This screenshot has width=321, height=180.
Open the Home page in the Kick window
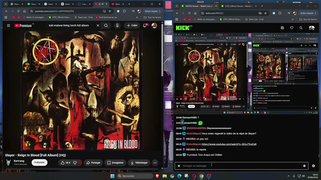(x=195, y=13)
